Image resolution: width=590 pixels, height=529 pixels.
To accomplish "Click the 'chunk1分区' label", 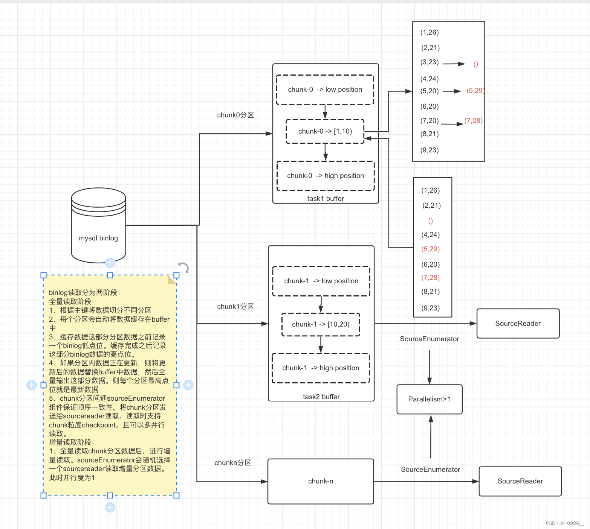I will pos(235,307).
